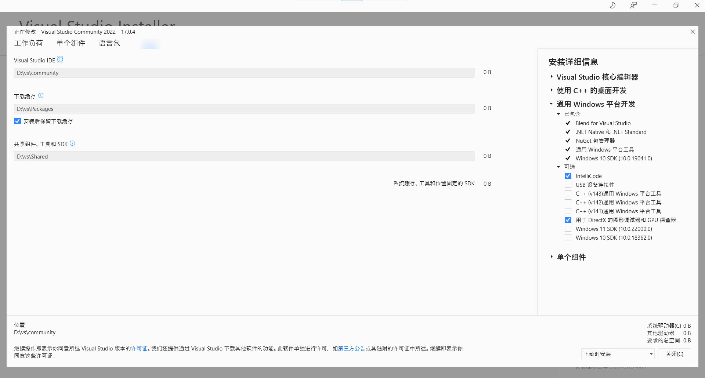Screen dimensions: 705x378
Task: Click 系统缓存、工具和位置固定的 SDK label
Action: (434, 183)
